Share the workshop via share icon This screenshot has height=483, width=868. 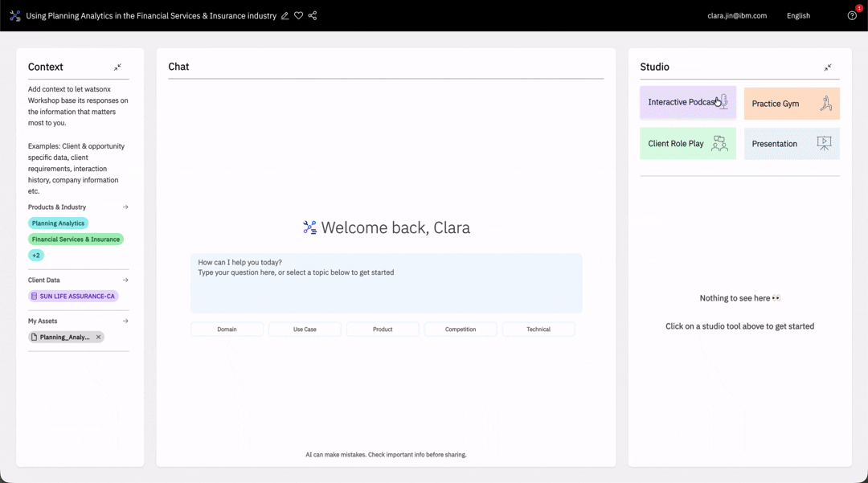[x=312, y=15]
